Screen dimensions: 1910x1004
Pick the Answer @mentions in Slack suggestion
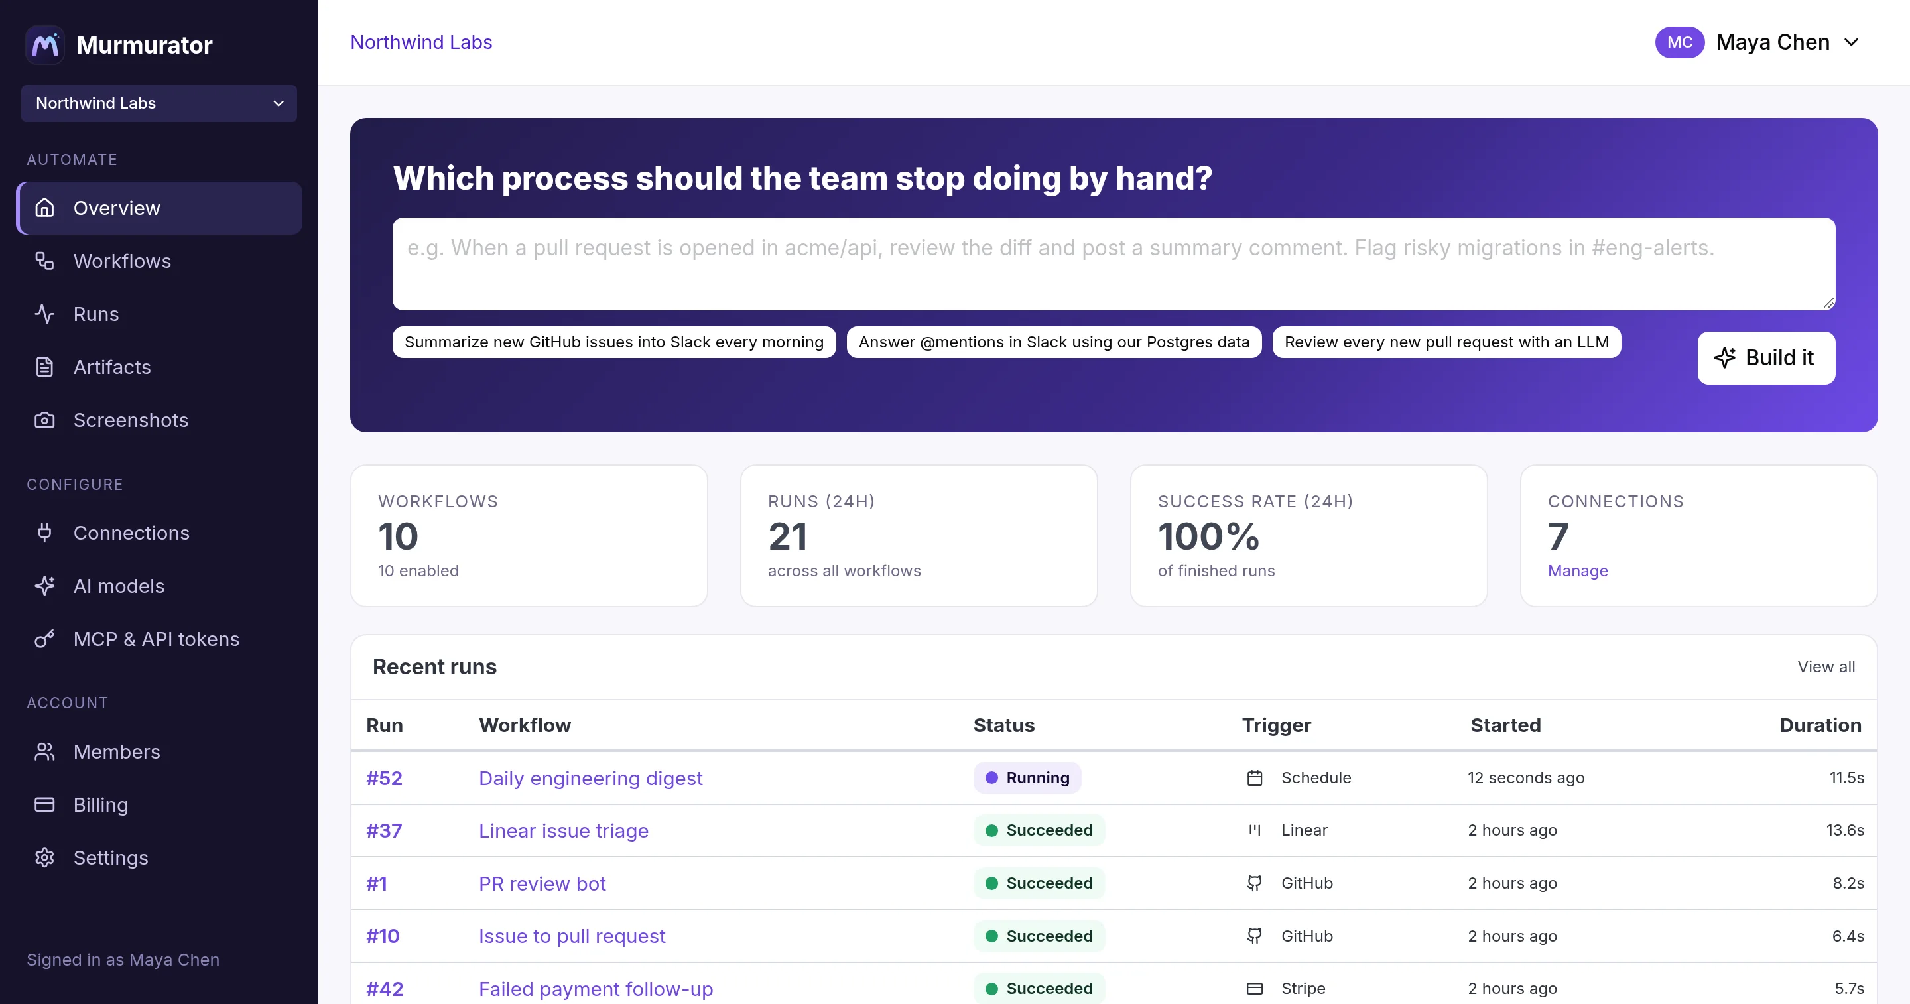[x=1054, y=342]
